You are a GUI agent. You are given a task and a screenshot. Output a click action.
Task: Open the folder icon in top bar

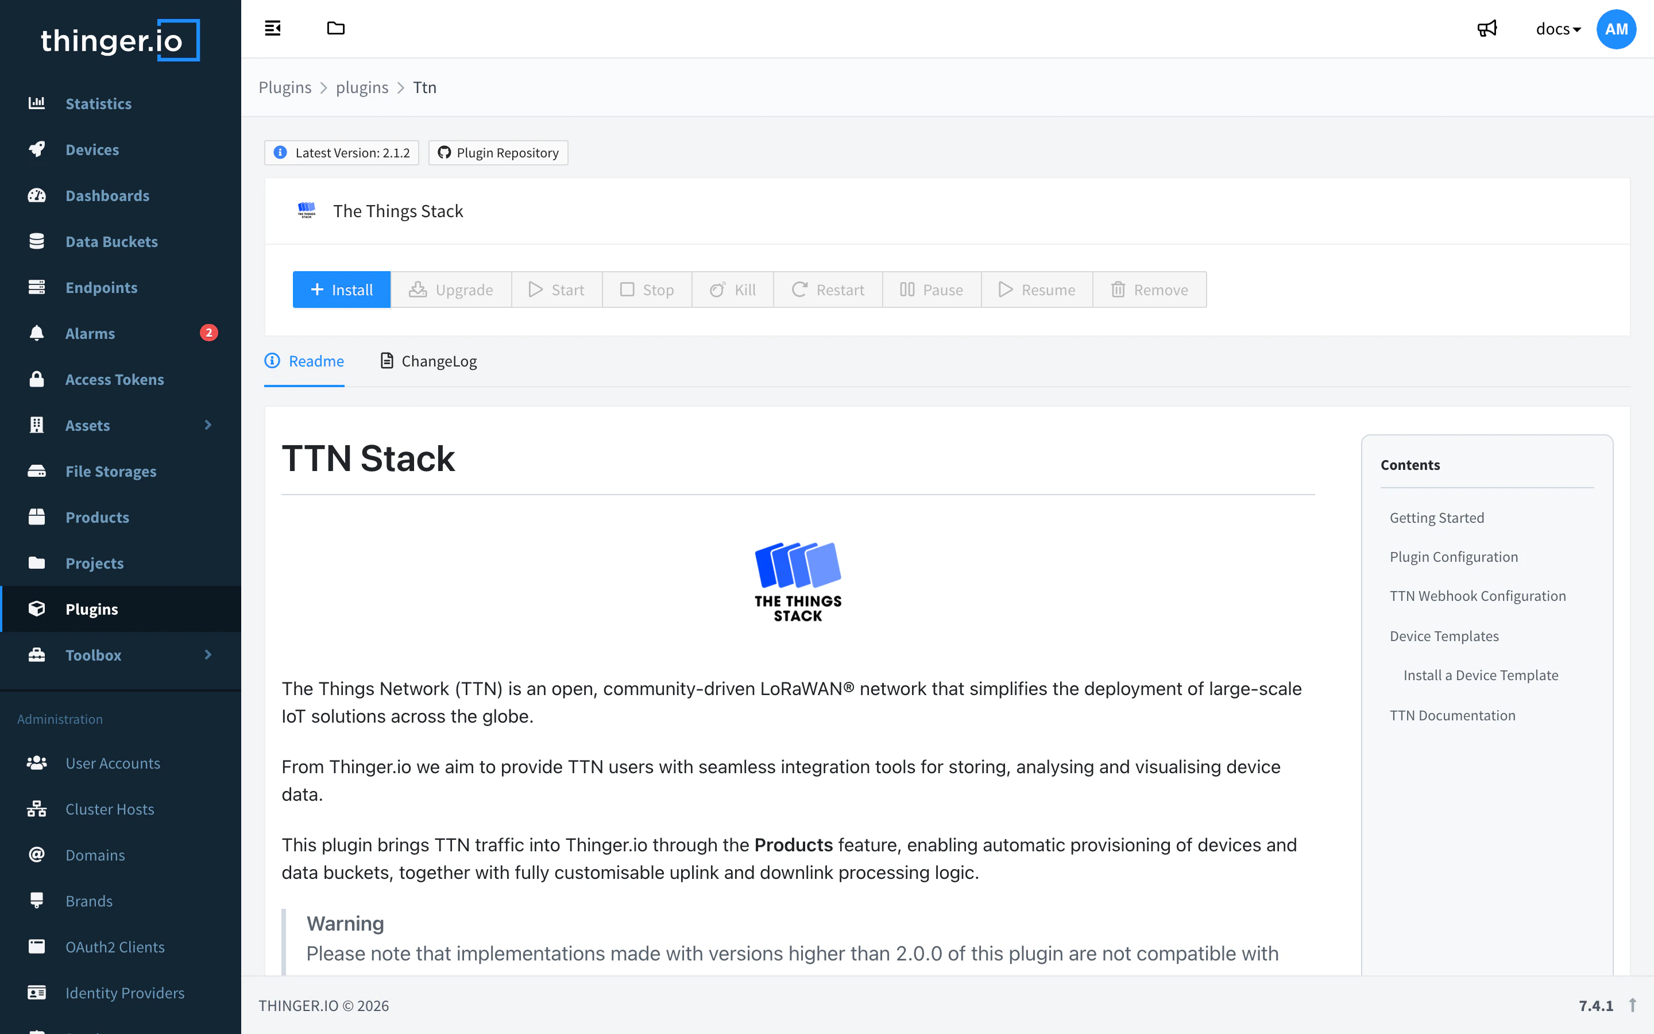pos(335,28)
